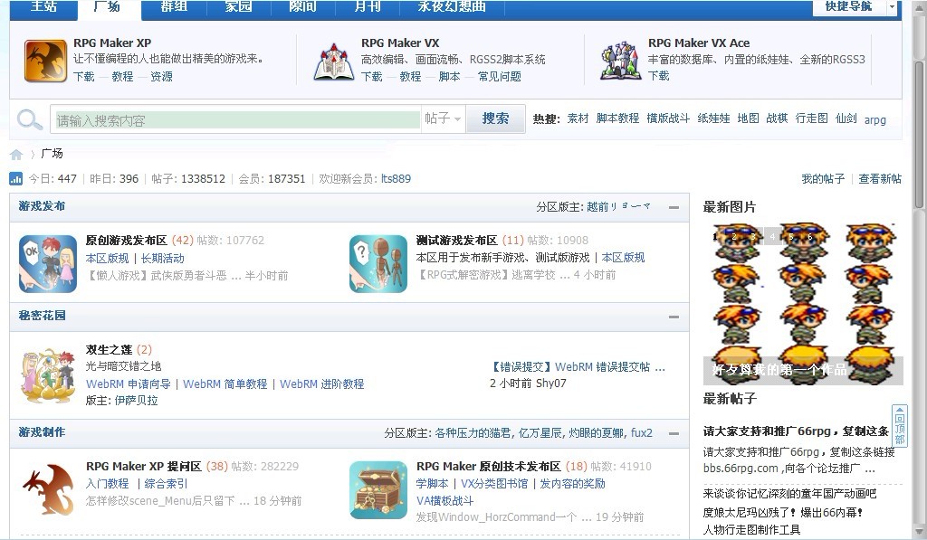Collapse the 游戏发布 section
Screen dimensions: 927x540
(674, 207)
